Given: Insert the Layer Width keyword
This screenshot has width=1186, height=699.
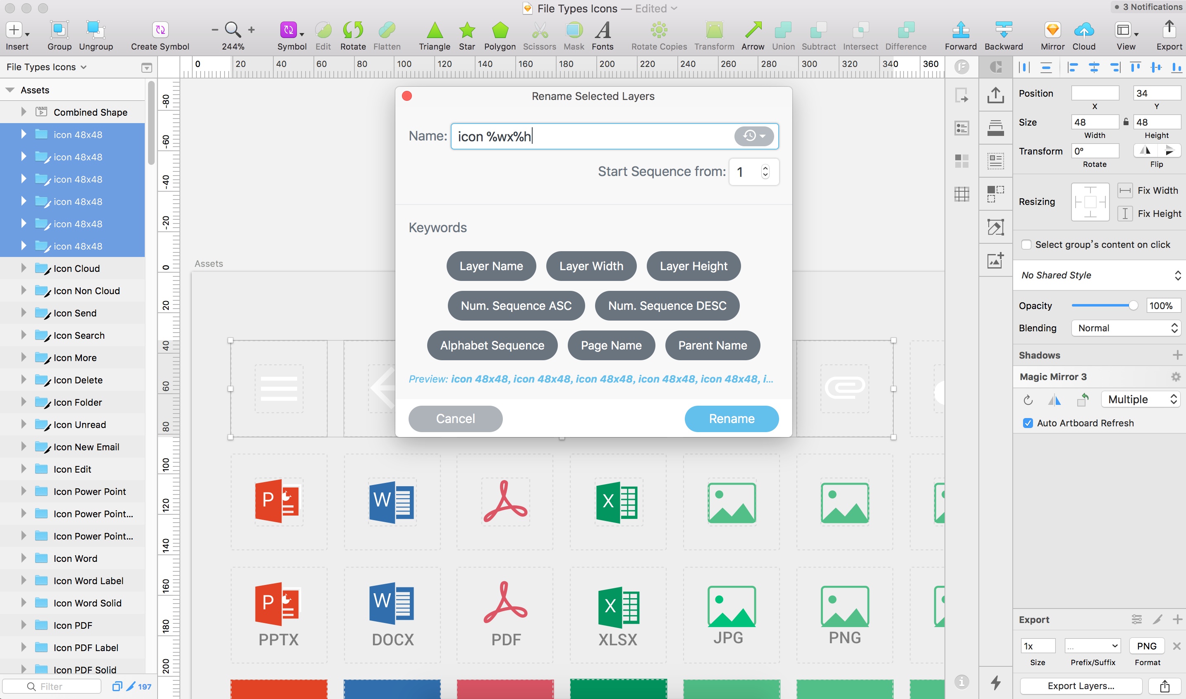Looking at the screenshot, I should coord(591,266).
